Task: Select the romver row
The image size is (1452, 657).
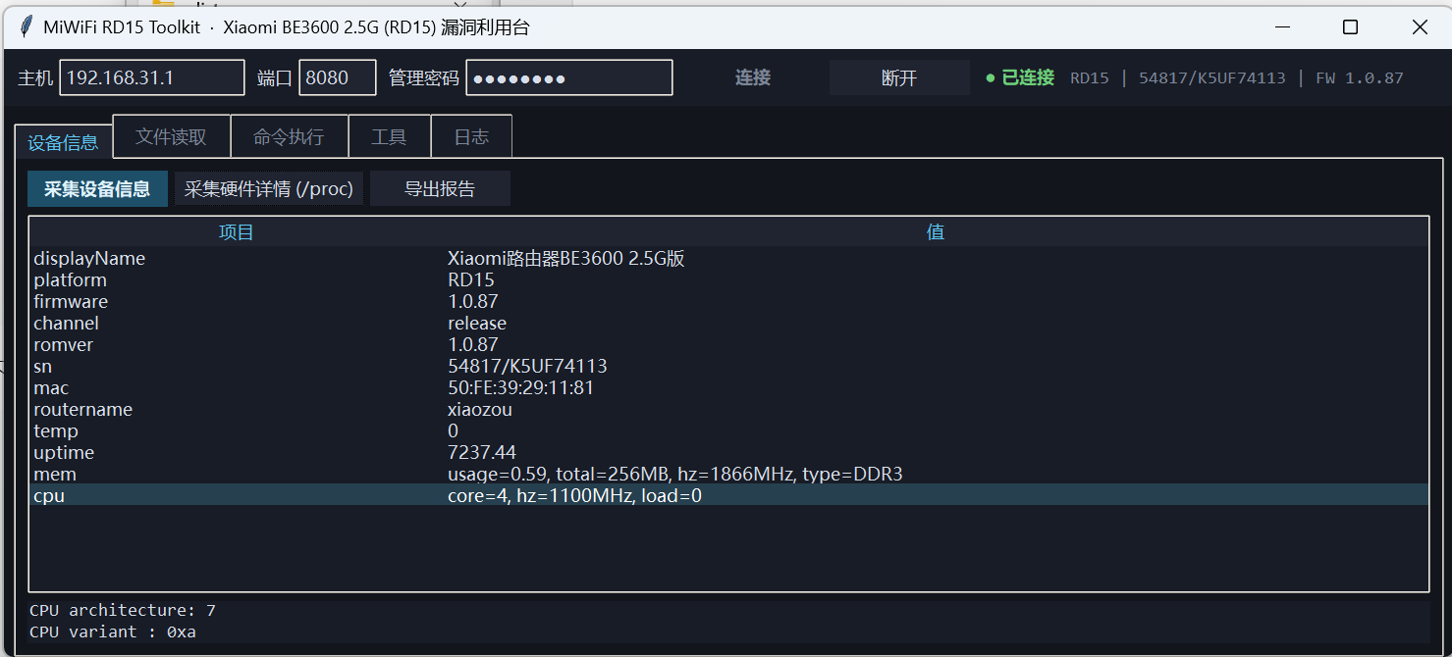Action: (x=729, y=345)
